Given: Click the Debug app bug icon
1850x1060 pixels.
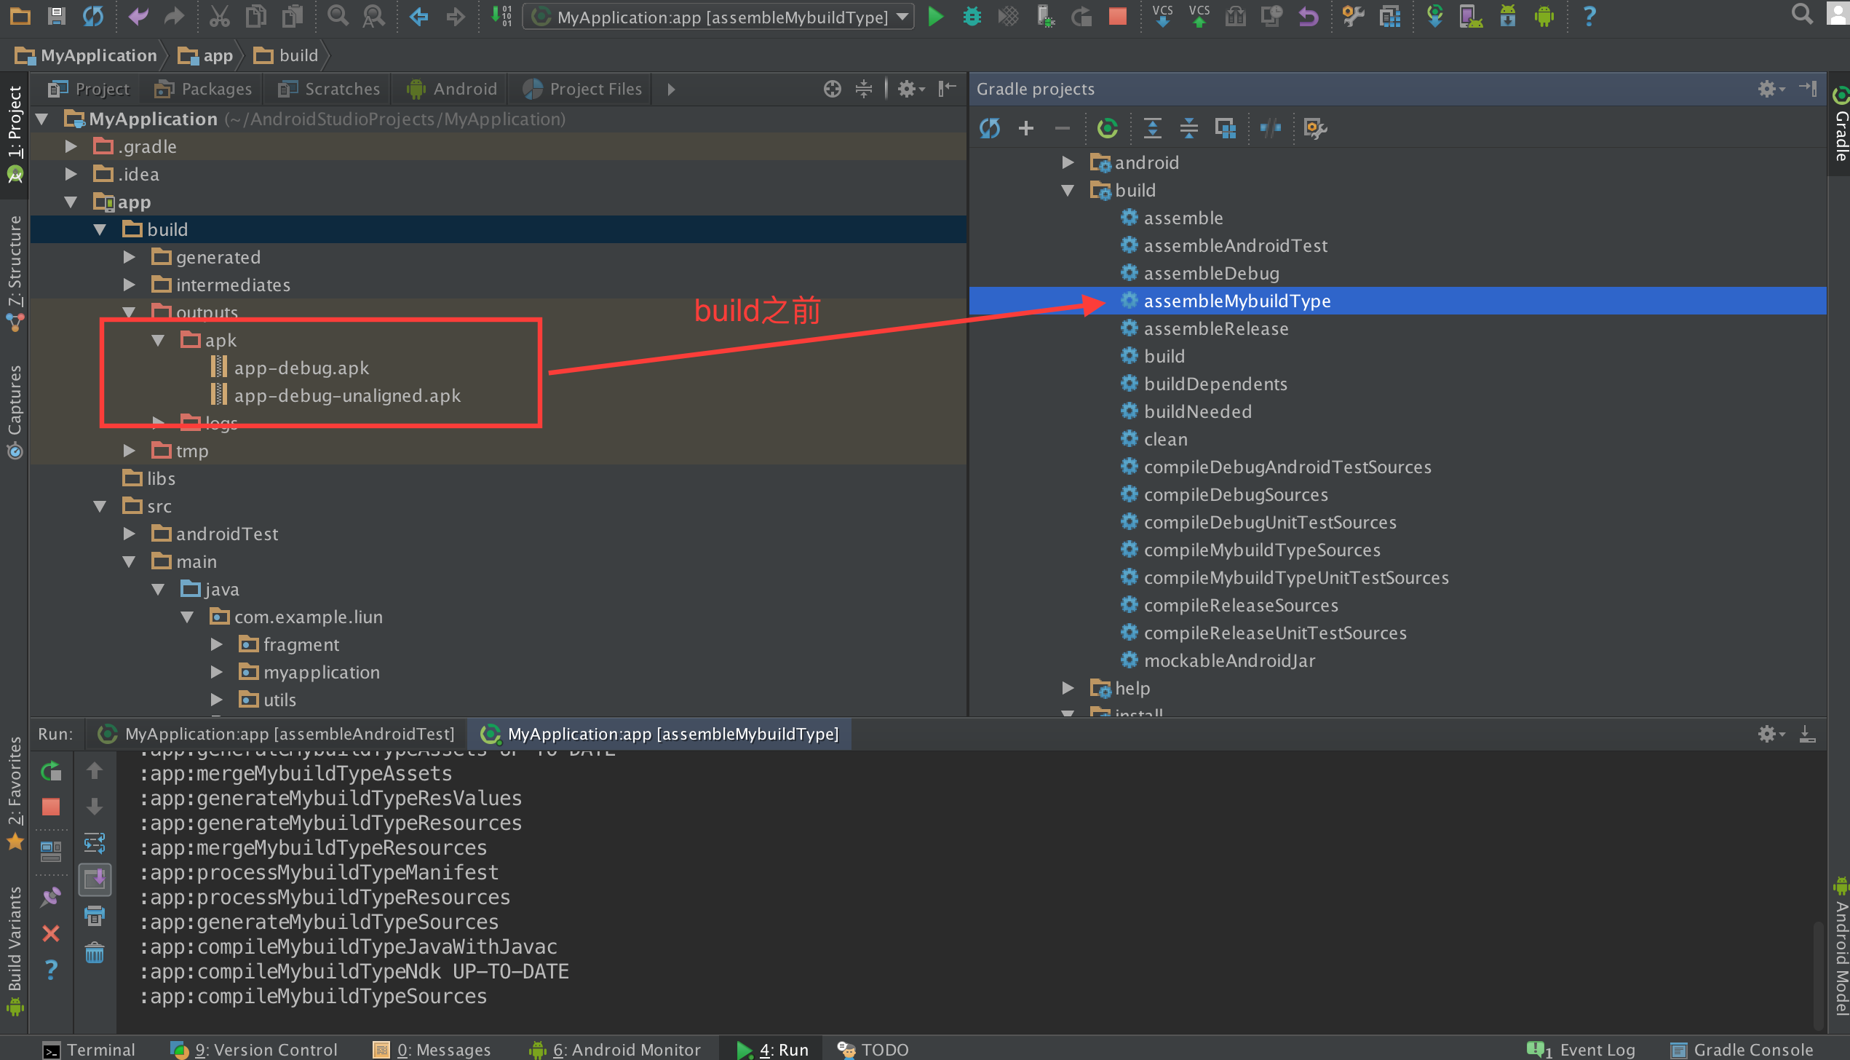Looking at the screenshot, I should point(972,16).
